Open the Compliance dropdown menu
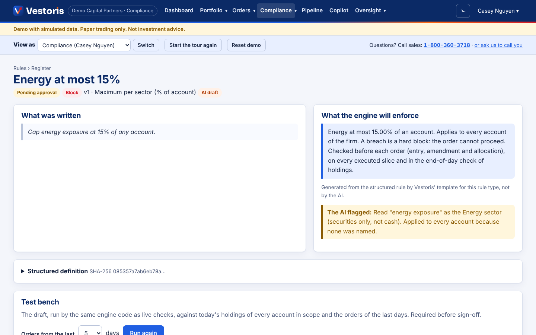Screen dimensions: 536x335 coord(276,11)
